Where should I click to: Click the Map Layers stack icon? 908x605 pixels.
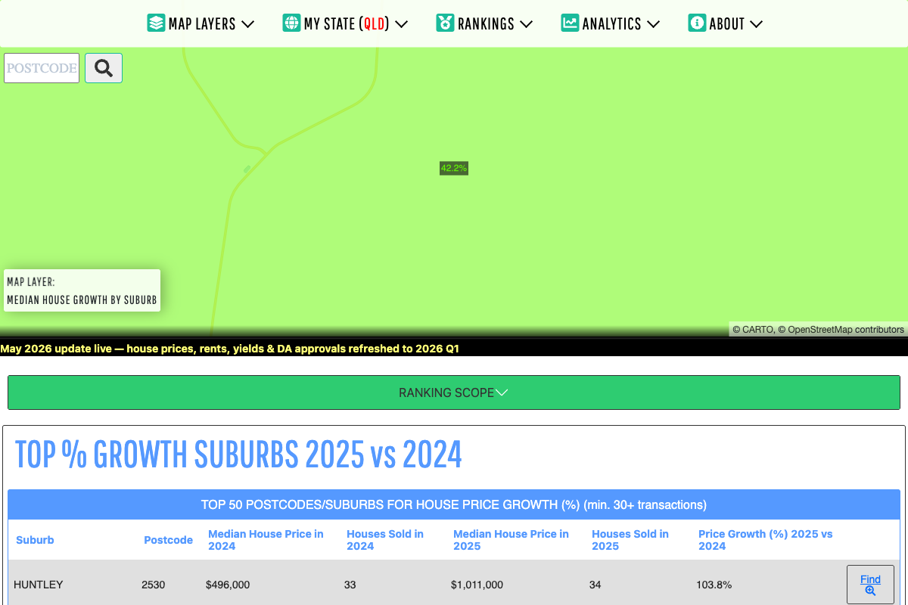point(156,23)
